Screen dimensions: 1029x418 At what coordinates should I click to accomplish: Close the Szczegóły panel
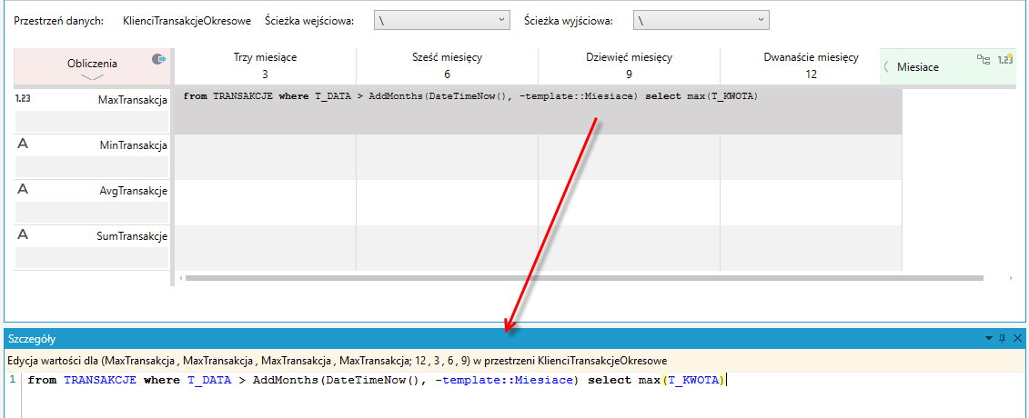[1017, 339]
